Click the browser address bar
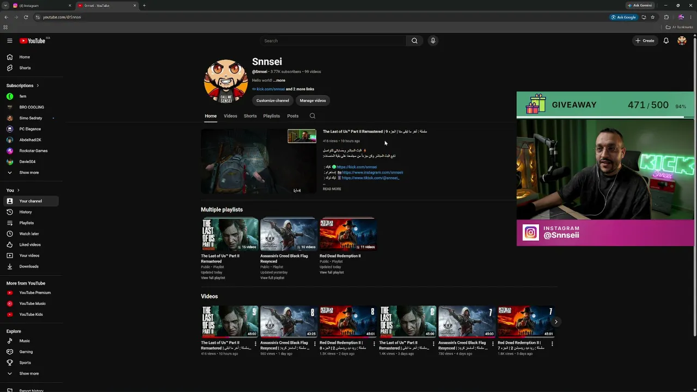 [321, 17]
